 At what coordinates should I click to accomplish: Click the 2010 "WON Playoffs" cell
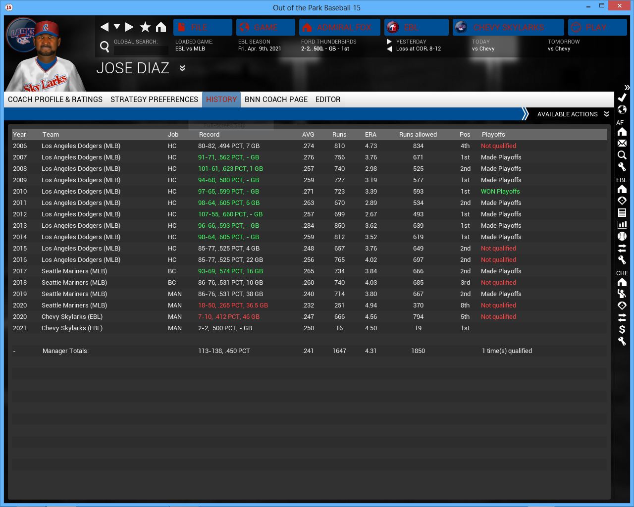[500, 192]
